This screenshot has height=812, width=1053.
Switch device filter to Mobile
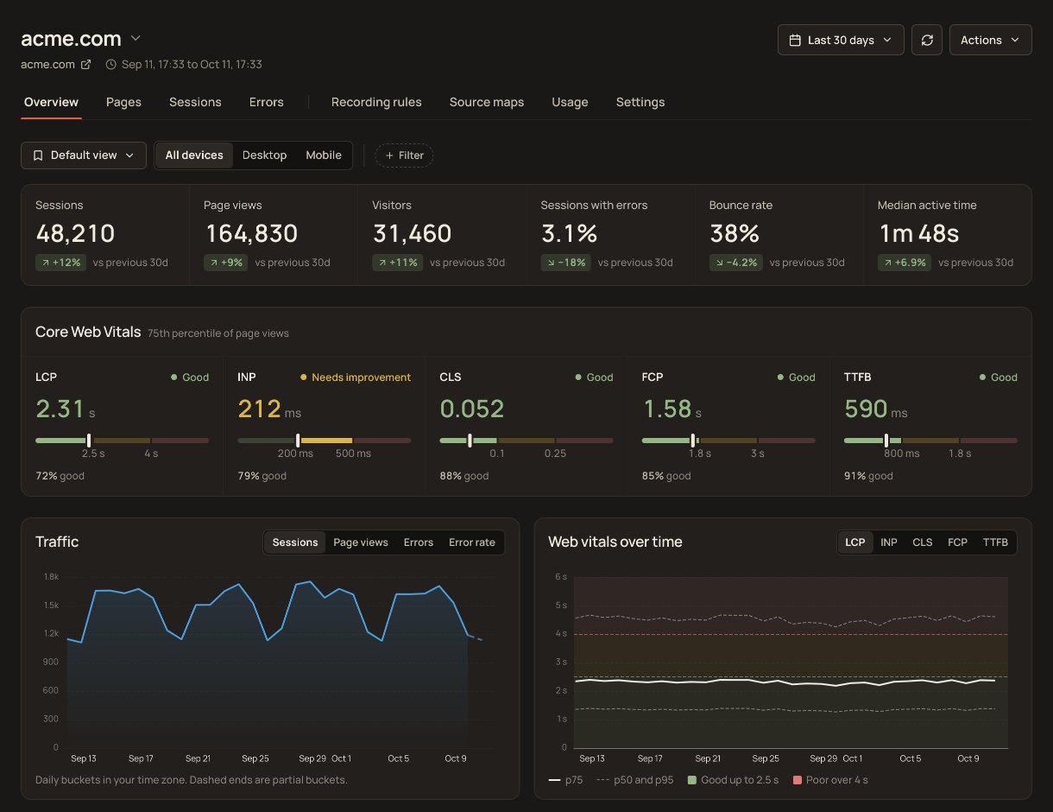[x=324, y=155]
